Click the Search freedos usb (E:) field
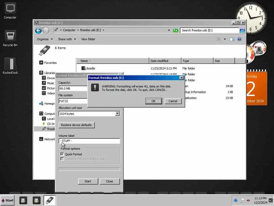The height and width of the screenshot is (206, 274). pos(209,30)
